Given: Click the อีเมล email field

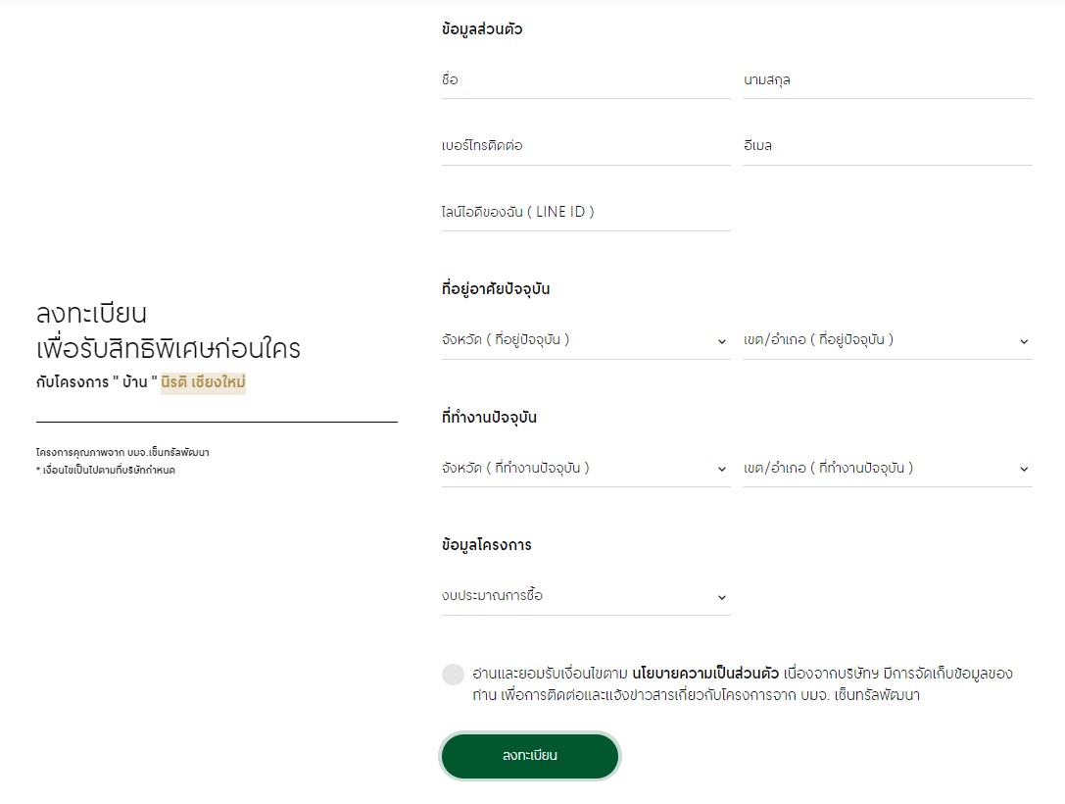Looking at the screenshot, I should 888,146.
